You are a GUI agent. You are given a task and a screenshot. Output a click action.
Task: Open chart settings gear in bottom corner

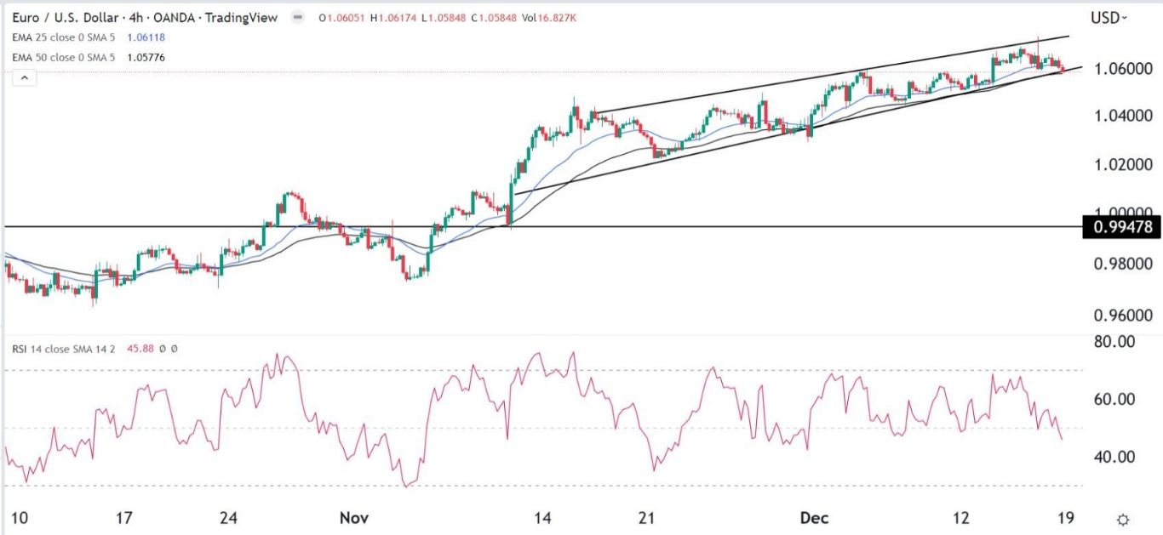[x=1122, y=519]
